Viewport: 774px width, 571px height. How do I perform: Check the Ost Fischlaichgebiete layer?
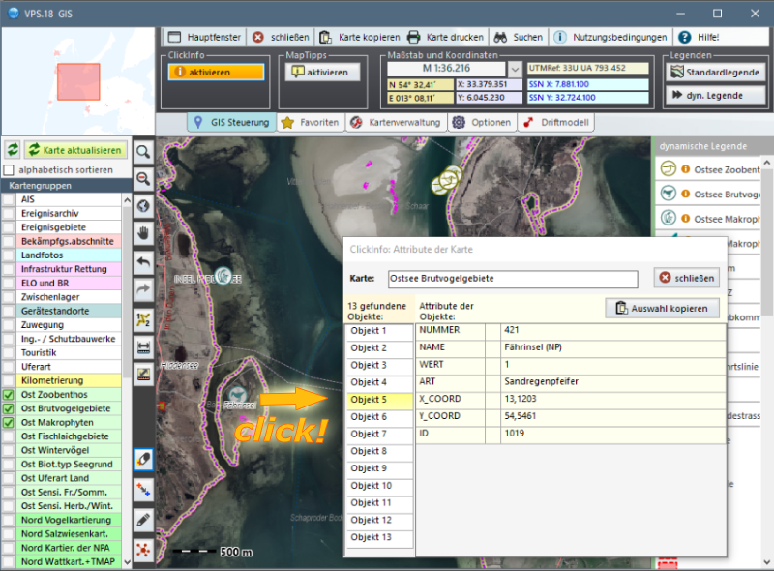pos(9,436)
